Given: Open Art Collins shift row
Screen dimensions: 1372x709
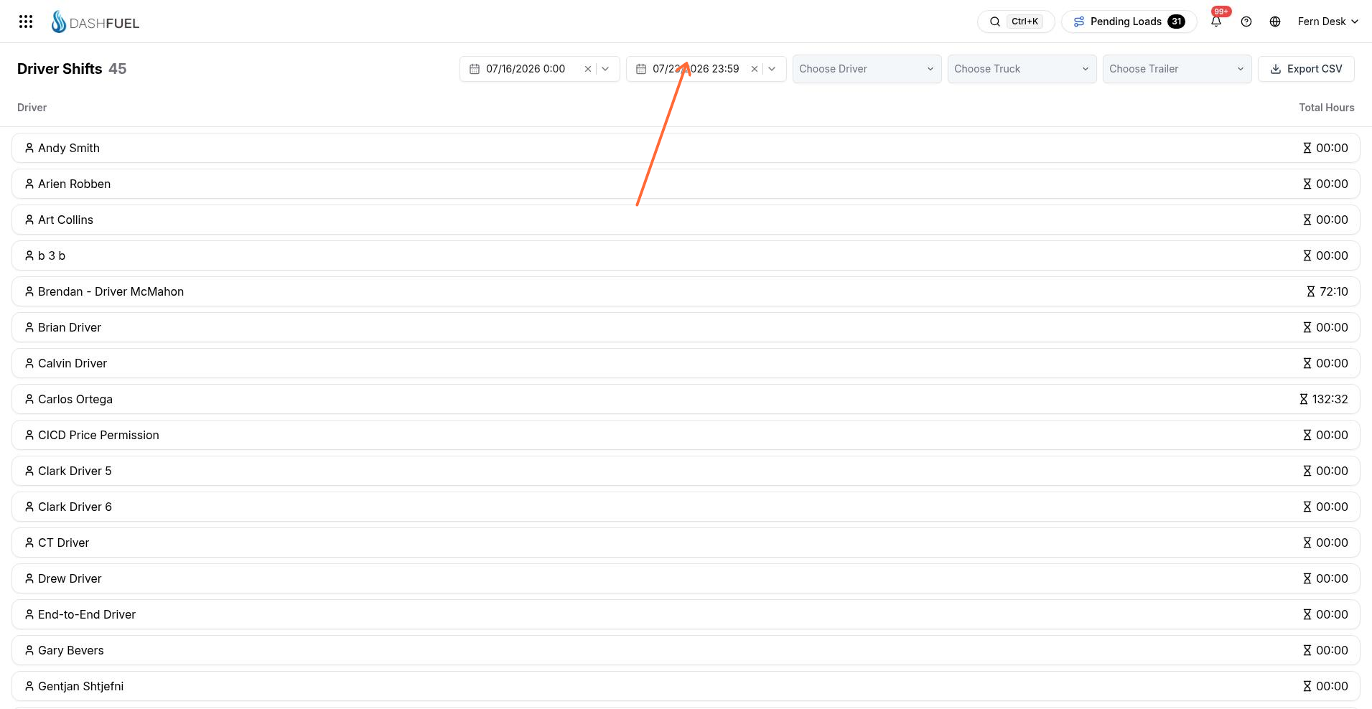Looking at the screenshot, I should [x=686, y=220].
